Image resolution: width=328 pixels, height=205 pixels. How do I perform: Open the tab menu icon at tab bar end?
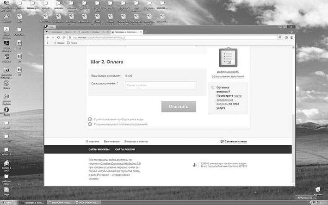point(291,32)
